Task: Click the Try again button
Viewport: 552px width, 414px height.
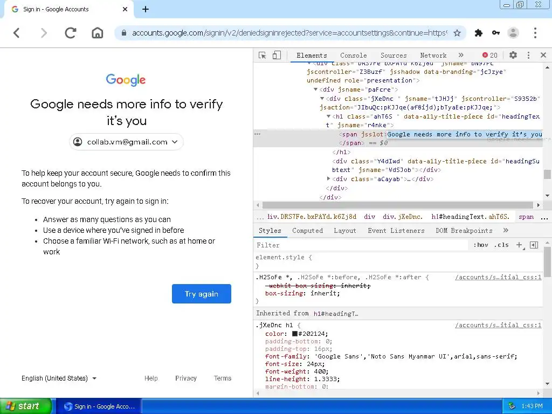Action: [202, 294]
